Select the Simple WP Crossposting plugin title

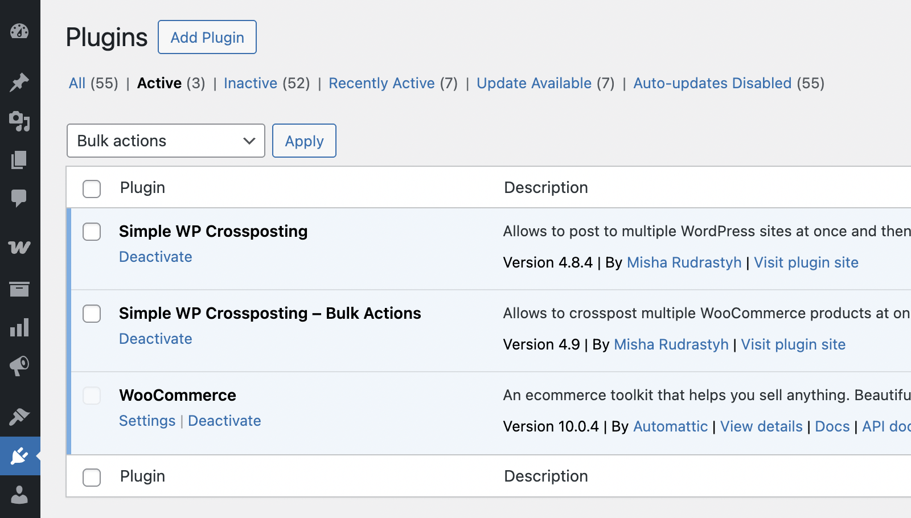pos(213,231)
